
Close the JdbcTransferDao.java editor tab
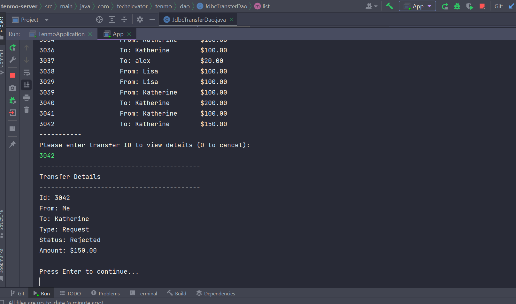[x=232, y=20]
